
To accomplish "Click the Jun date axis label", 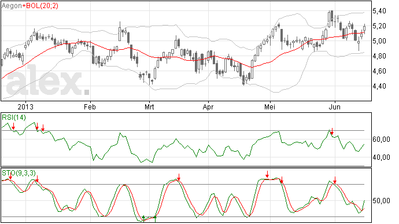I will 334,107.
